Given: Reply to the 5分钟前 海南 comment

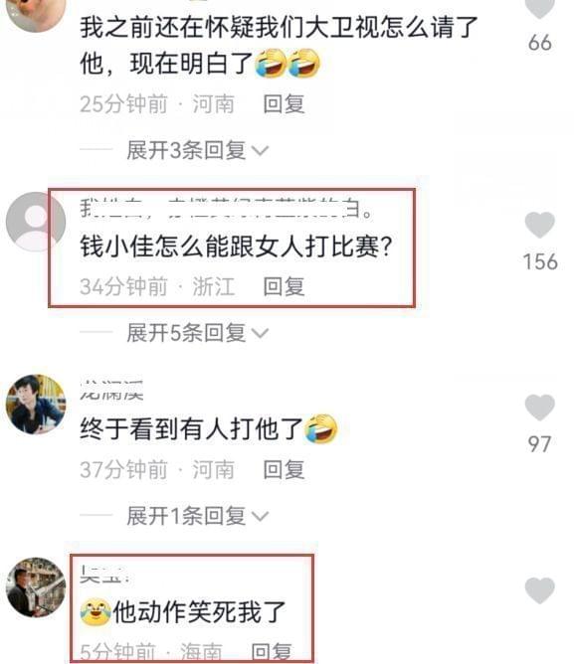Looking at the screenshot, I should pyautogui.click(x=272, y=652).
